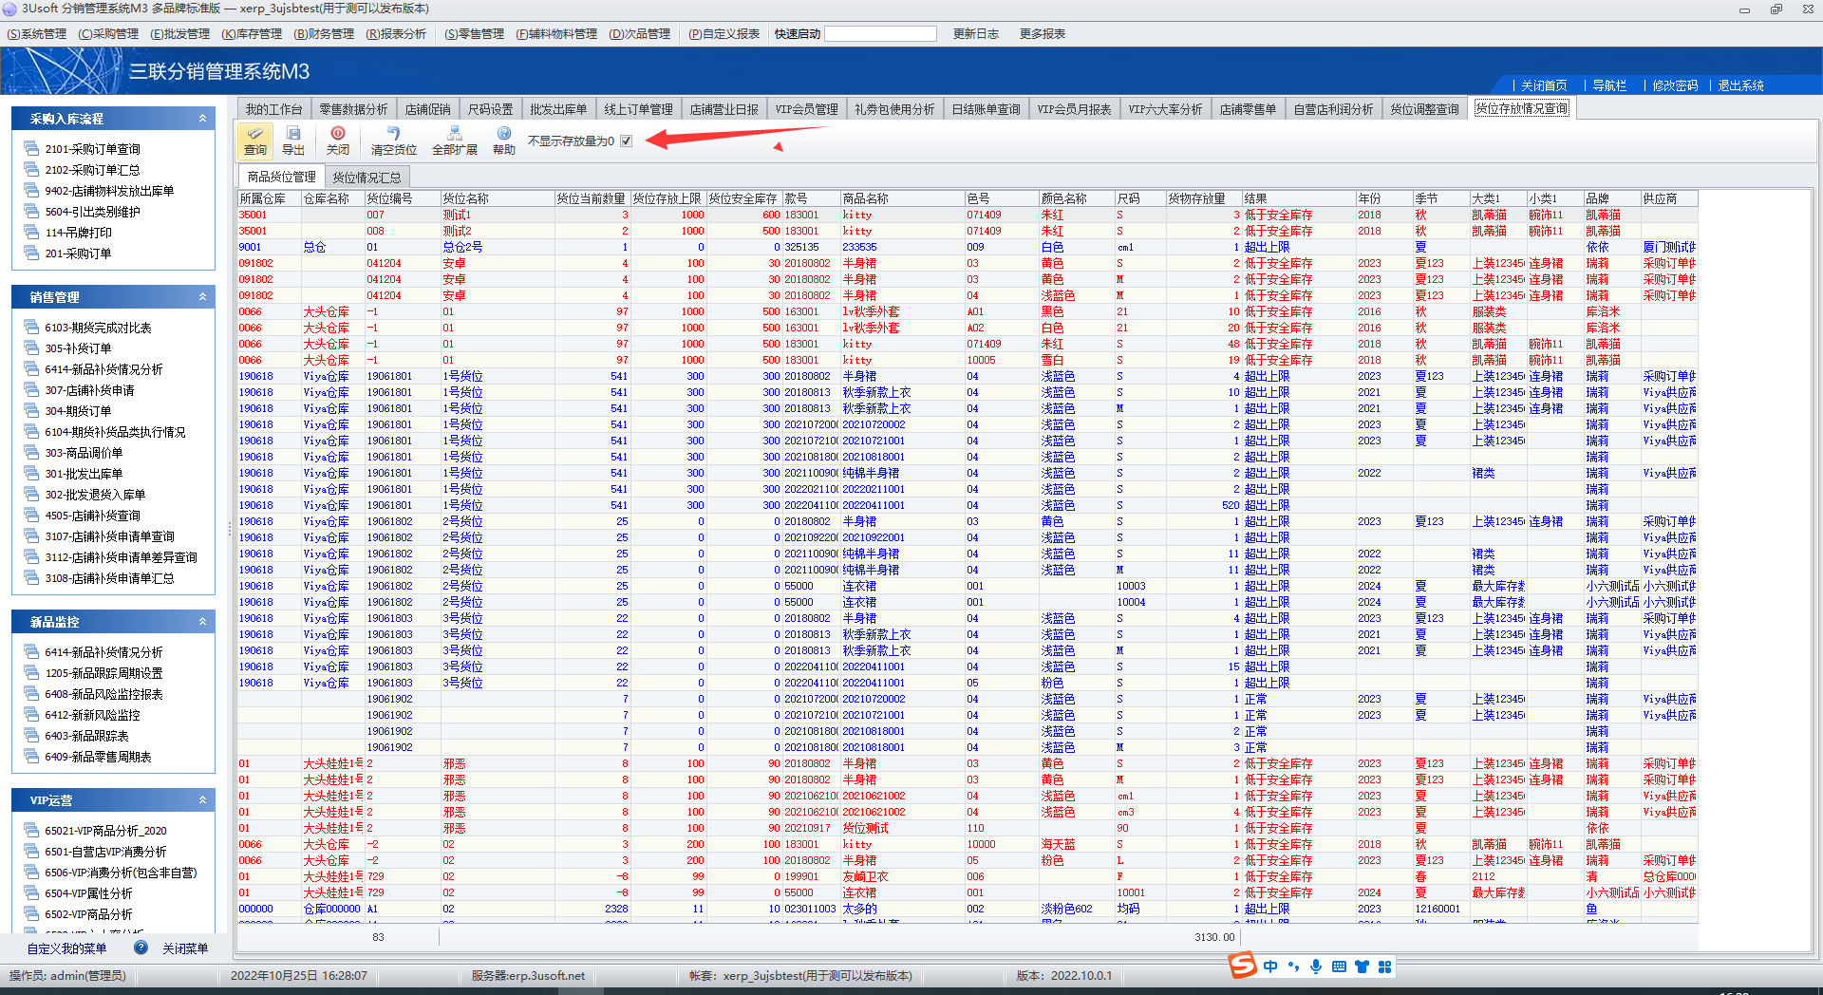Collapse the 销售管理 sidebar panel
The image size is (1823, 995).
[x=202, y=297]
